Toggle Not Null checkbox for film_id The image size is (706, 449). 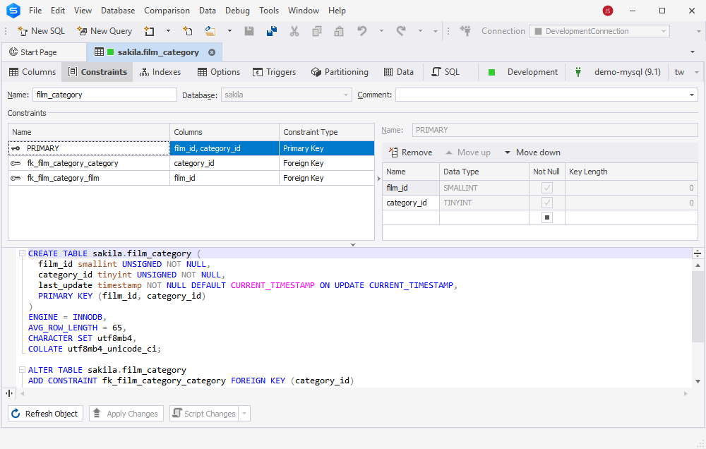pyautogui.click(x=546, y=188)
